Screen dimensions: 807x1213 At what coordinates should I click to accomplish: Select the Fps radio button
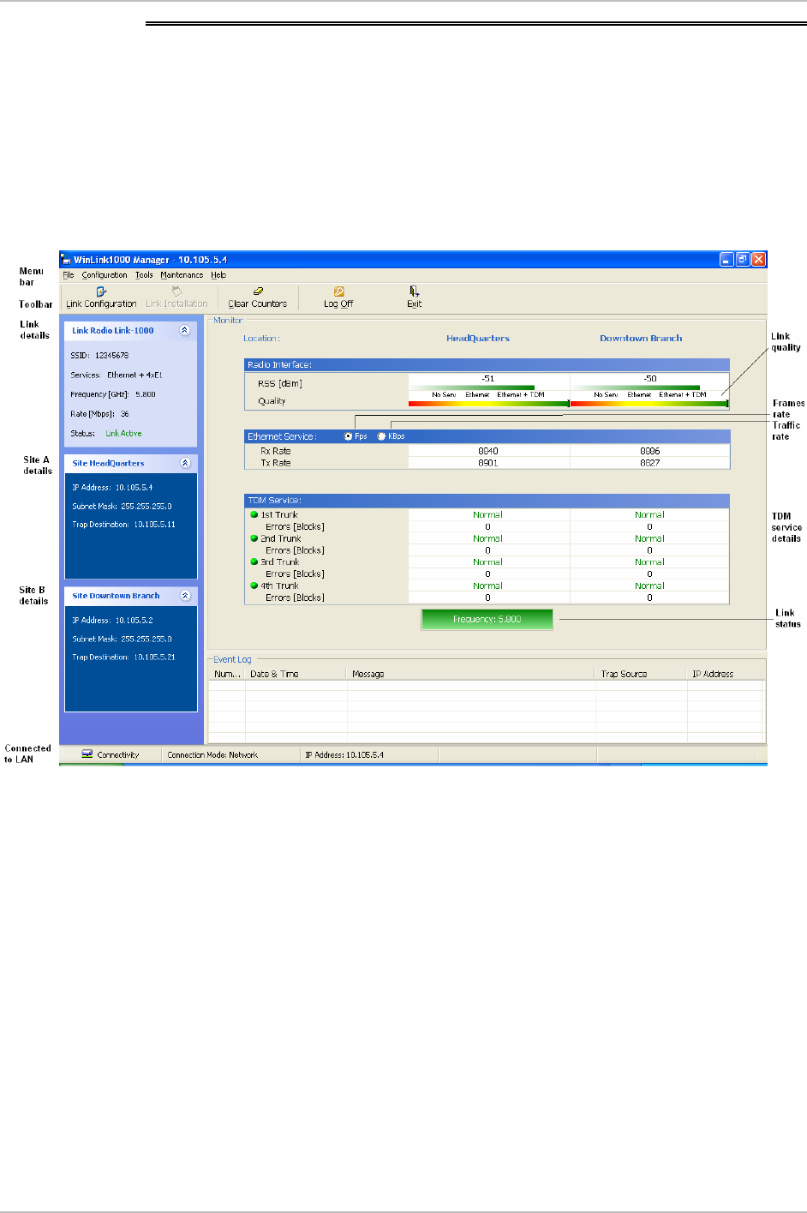coord(349,436)
